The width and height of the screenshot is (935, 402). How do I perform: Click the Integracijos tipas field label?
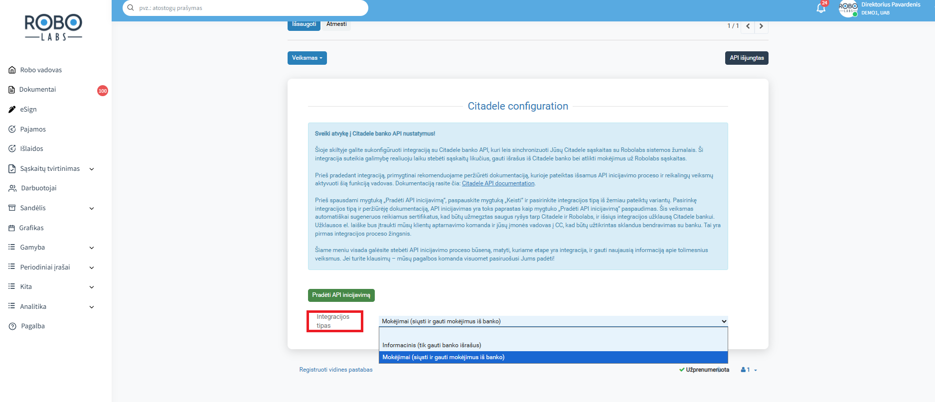pos(333,321)
